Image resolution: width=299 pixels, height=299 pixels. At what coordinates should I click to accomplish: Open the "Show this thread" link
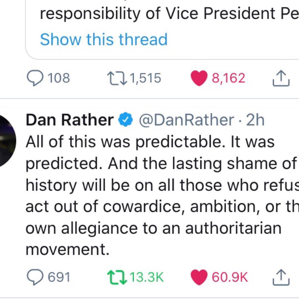click(104, 40)
